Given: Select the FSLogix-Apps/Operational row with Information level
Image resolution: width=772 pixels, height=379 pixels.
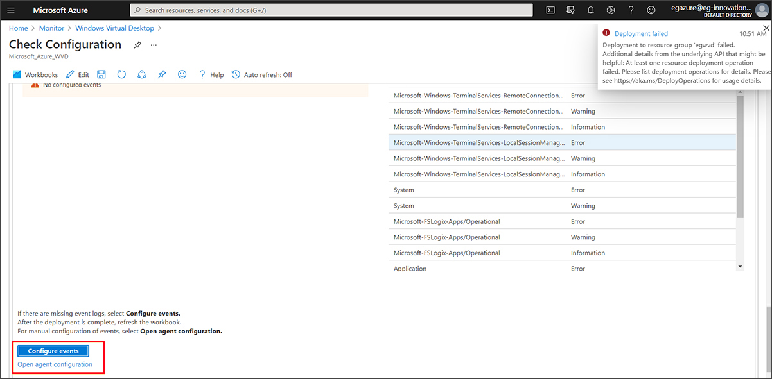Looking at the screenshot, I should click(x=563, y=253).
